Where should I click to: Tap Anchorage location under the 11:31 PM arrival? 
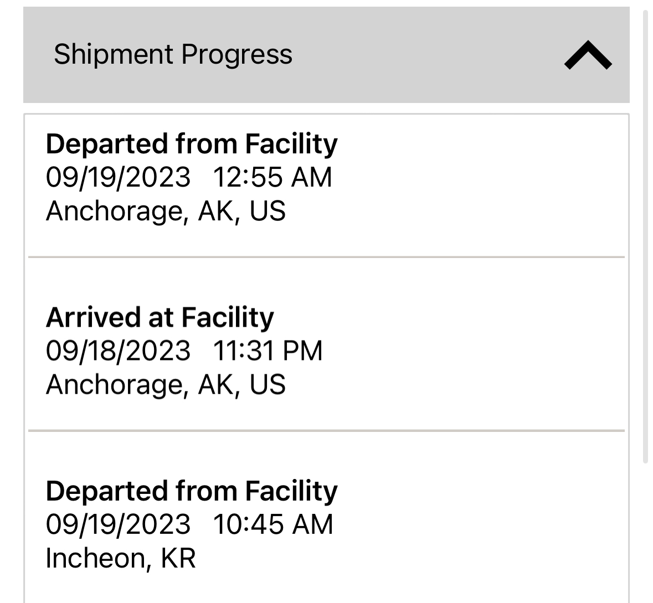click(x=166, y=384)
